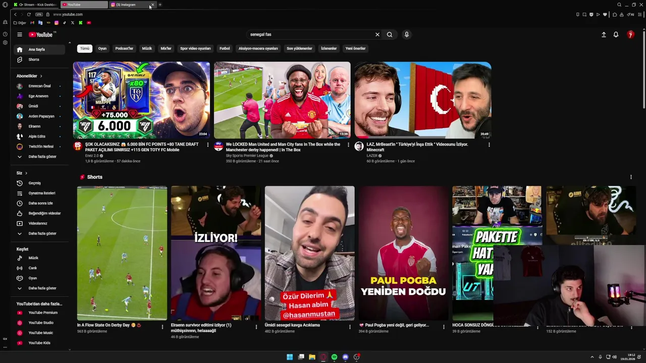Click the search box containing senegal fas

310,35
